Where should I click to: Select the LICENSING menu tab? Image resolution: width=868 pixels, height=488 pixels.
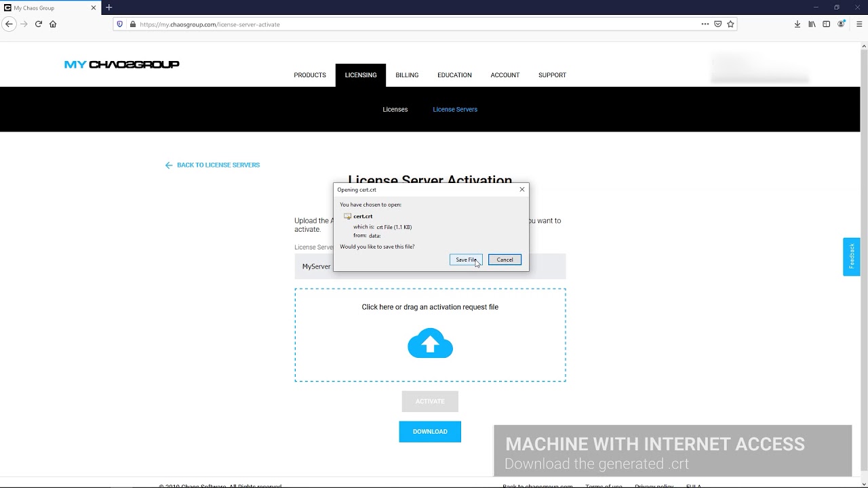pos(361,75)
